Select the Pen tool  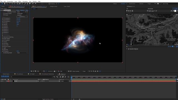[x=20, y=4]
